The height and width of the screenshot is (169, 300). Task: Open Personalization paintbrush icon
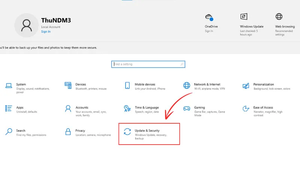tap(246, 86)
